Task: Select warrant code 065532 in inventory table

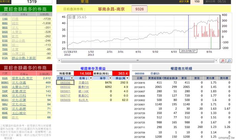Action: pos(65,87)
